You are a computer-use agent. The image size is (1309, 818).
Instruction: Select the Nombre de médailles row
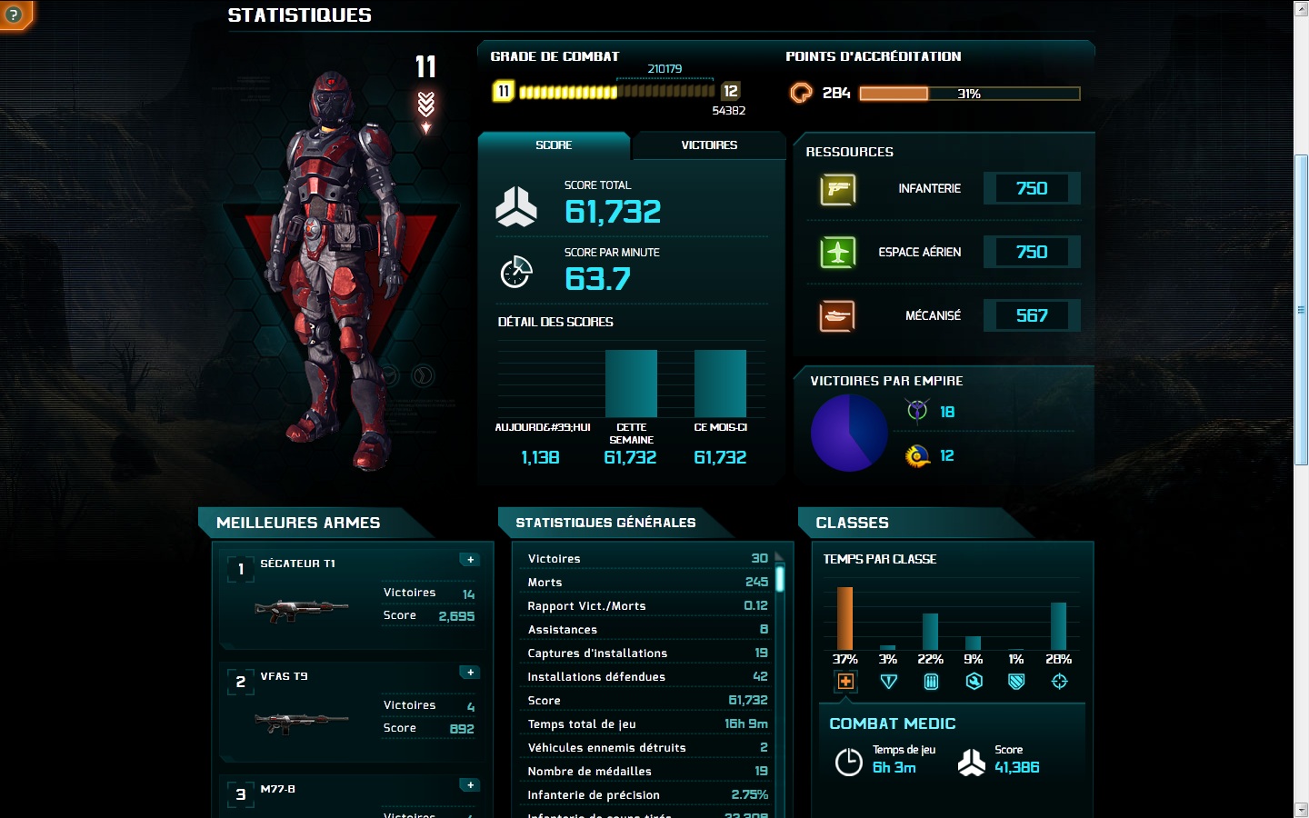(x=647, y=772)
